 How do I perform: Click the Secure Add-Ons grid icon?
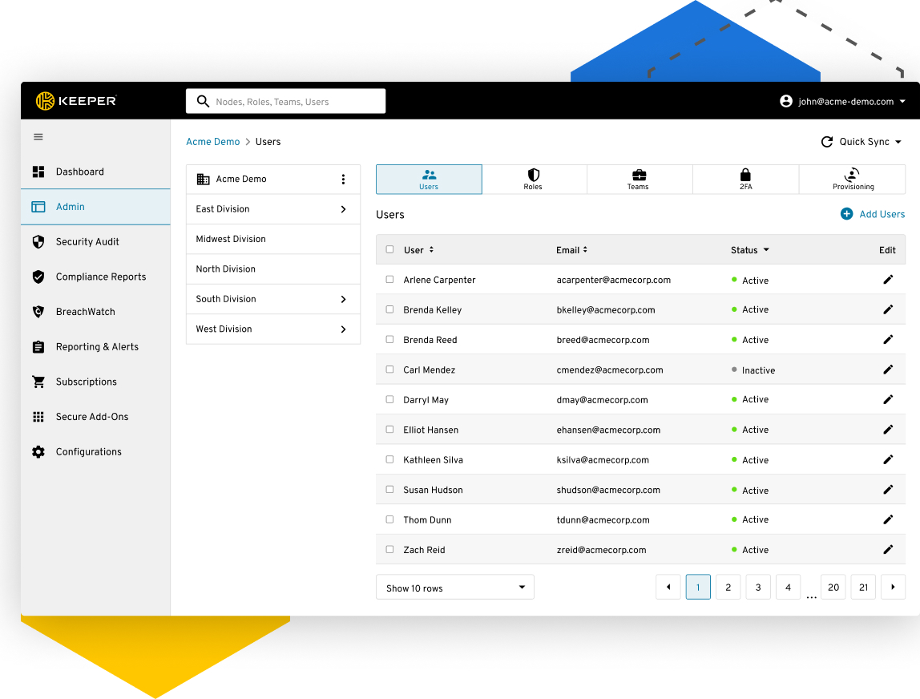point(38,417)
